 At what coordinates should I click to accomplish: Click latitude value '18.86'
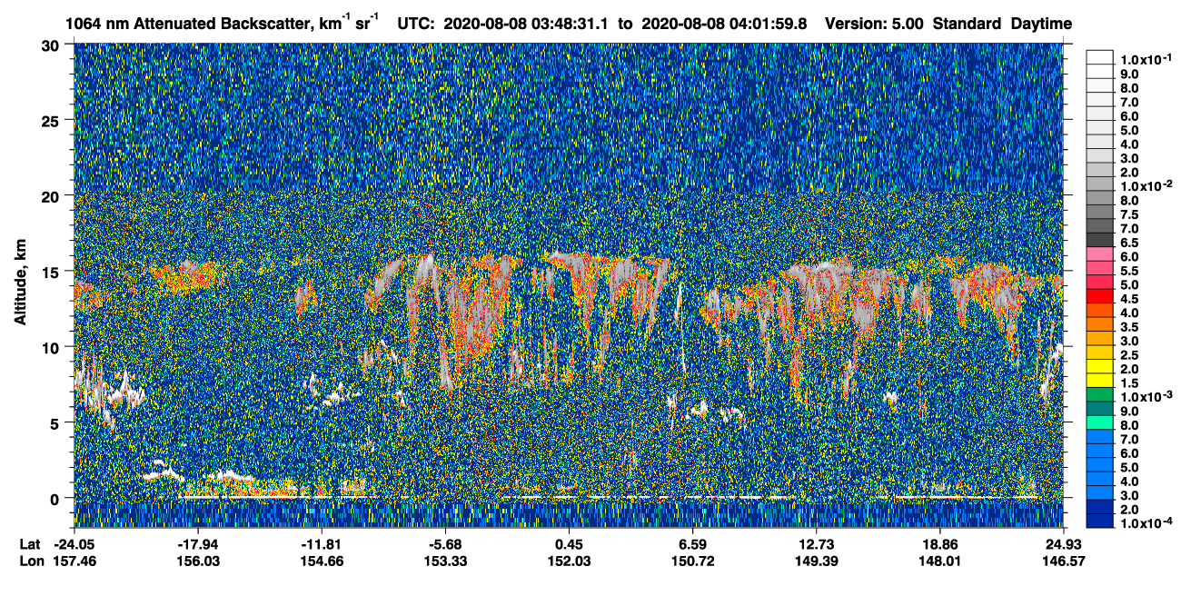pos(940,544)
